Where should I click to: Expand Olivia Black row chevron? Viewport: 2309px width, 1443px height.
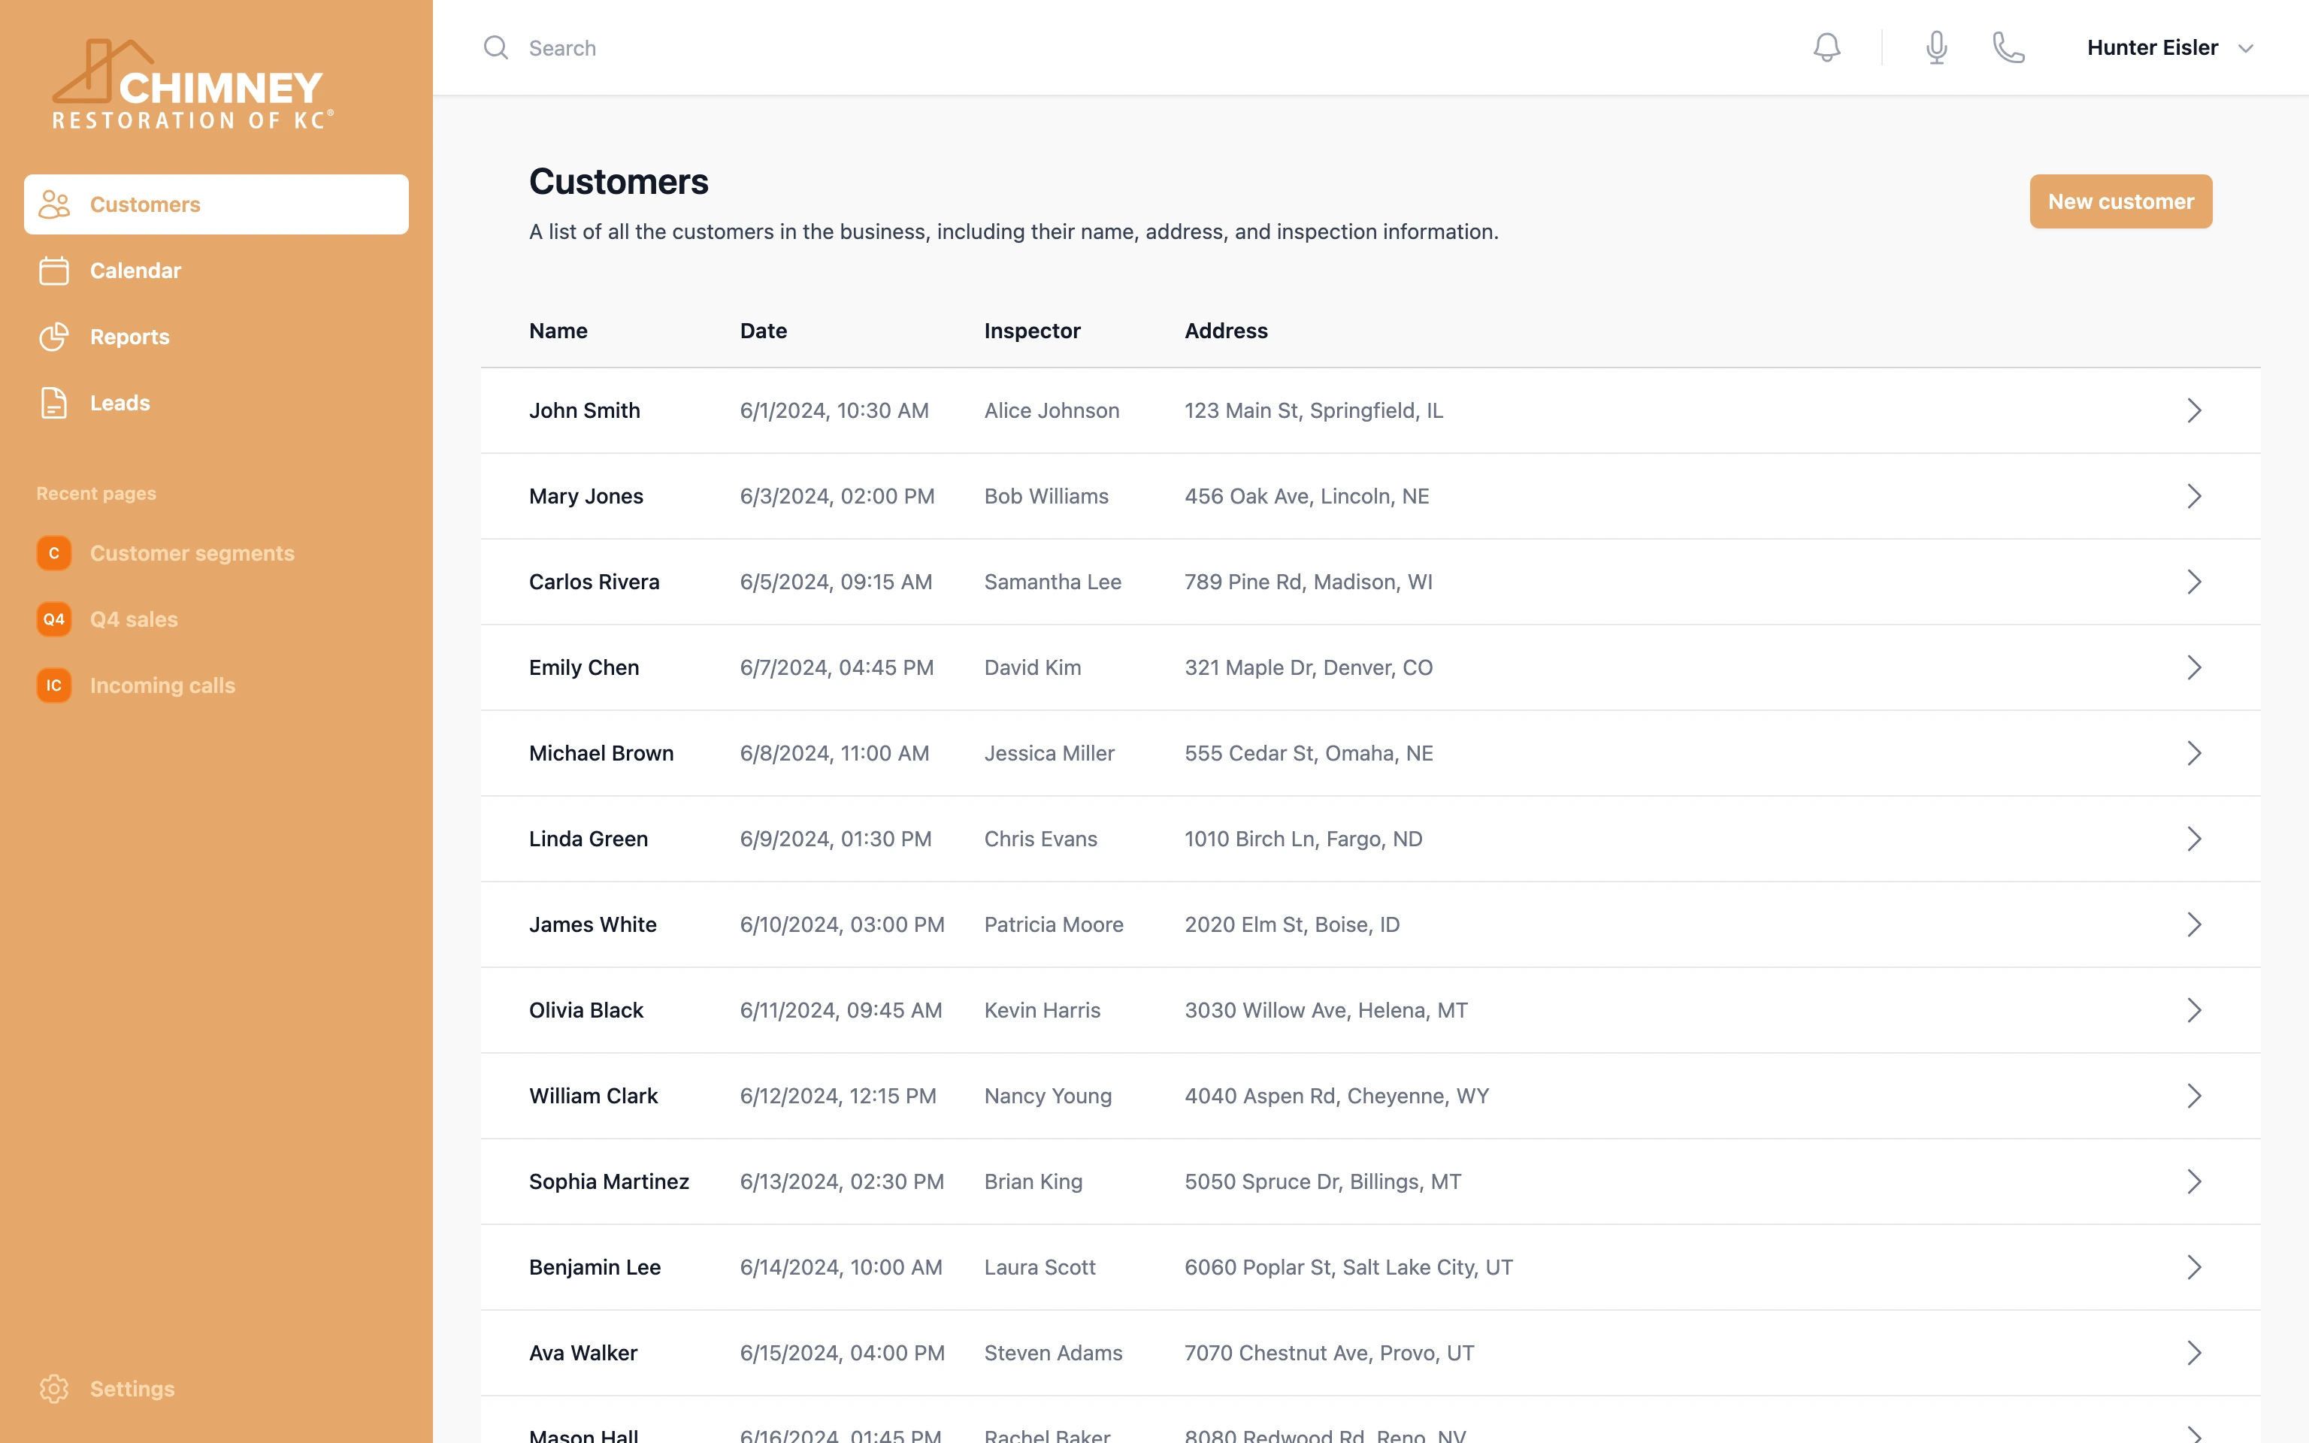pyautogui.click(x=2193, y=1009)
